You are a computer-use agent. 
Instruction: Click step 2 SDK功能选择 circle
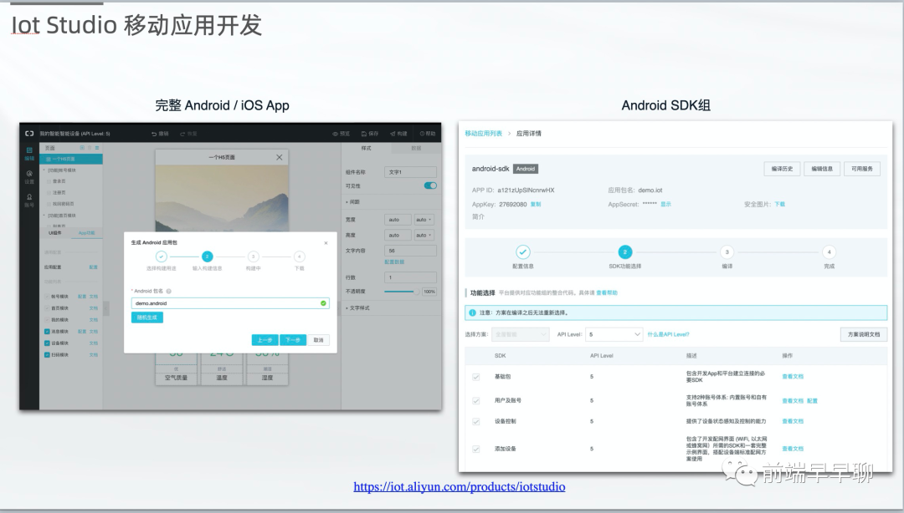point(625,252)
